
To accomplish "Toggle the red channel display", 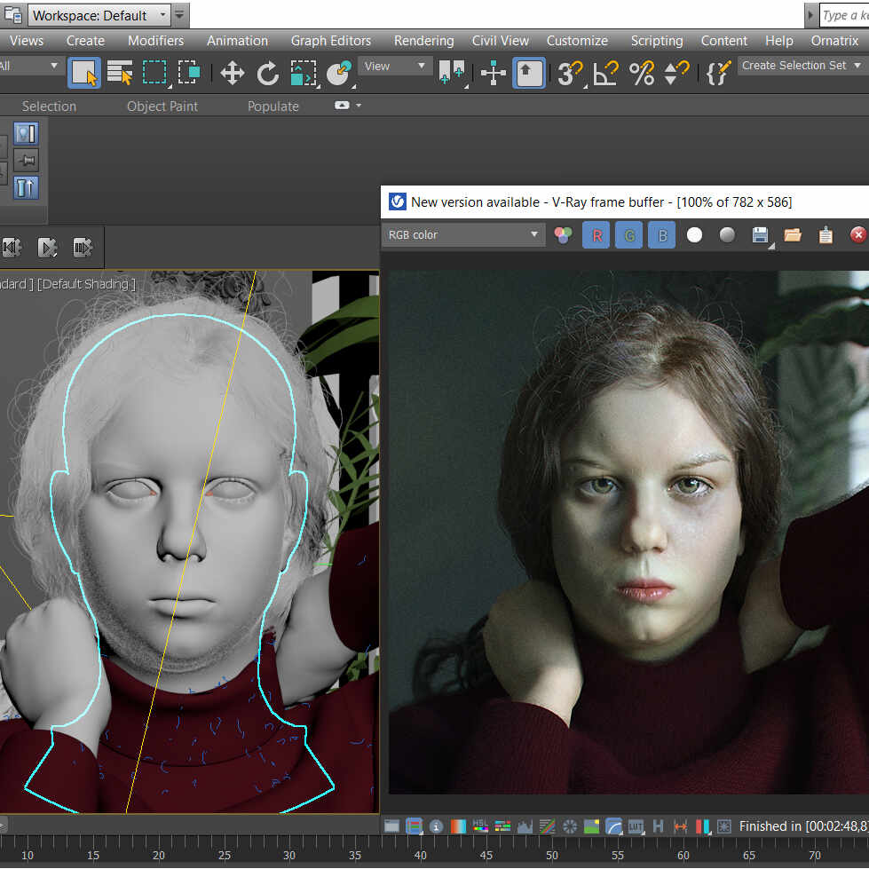I will (596, 235).
